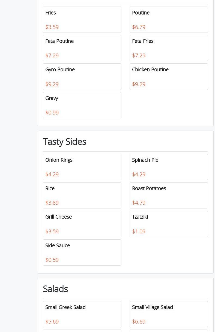The image size is (215, 332).
Task: Choose Onion Rings from Tasty Sides
Action: coord(82,167)
